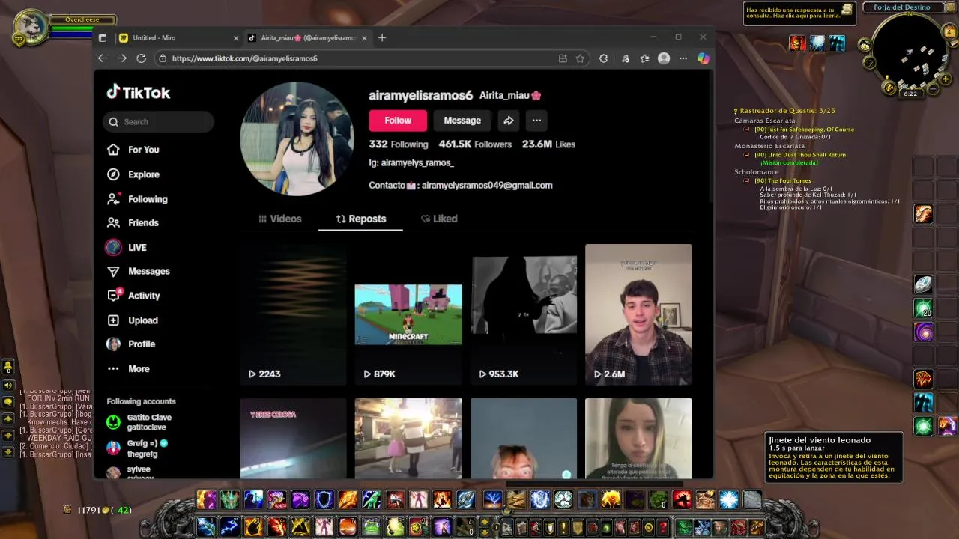Open the 461.5K Followers list
The width and height of the screenshot is (959, 539).
pos(475,144)
